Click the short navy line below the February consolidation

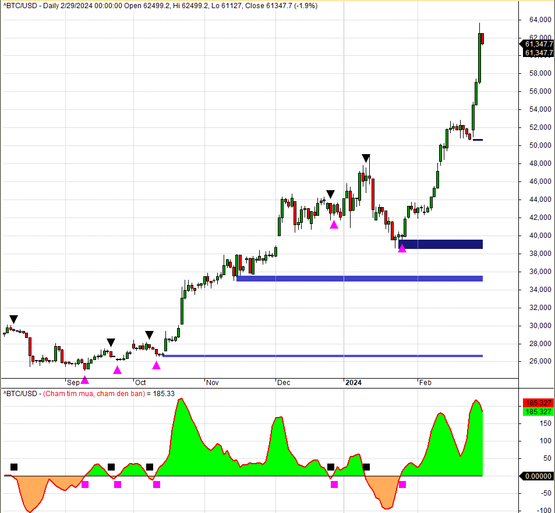pos(478,140)
